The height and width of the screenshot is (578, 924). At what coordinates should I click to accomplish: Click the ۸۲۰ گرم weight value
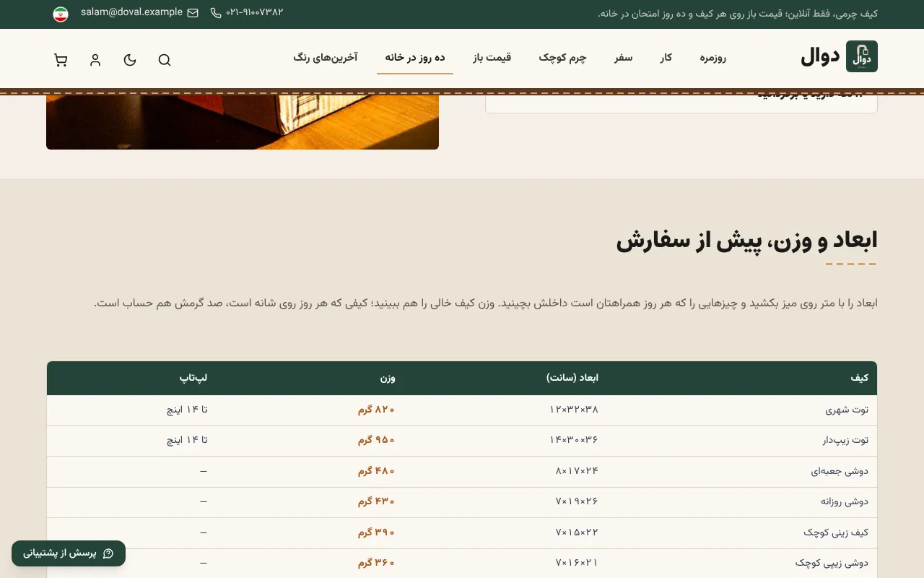(x=377, y=410)
